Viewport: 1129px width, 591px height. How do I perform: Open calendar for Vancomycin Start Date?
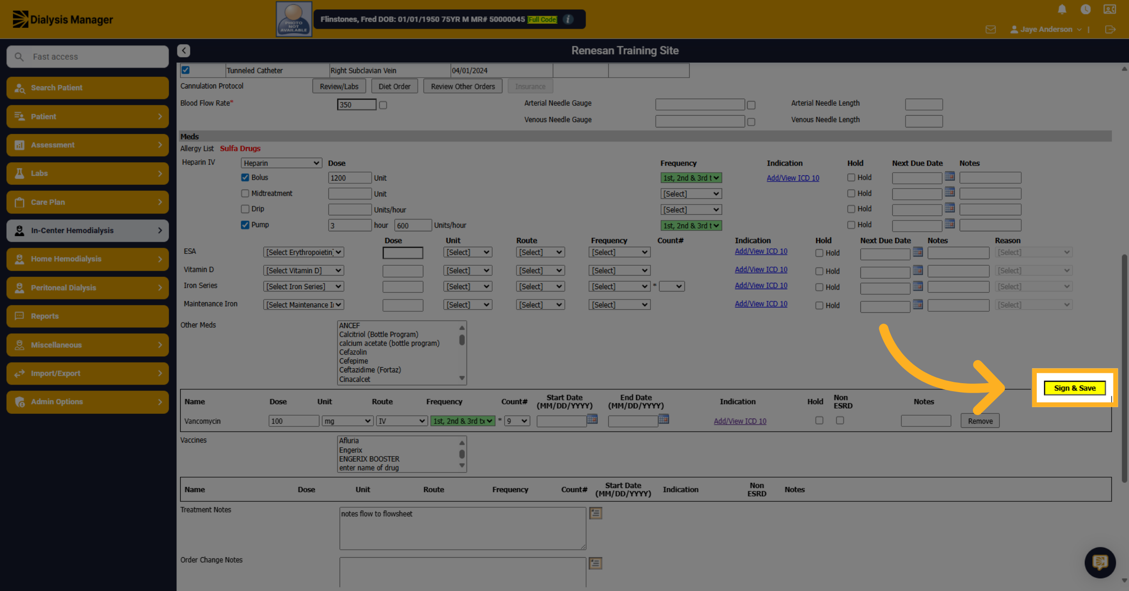click(592, 419)
